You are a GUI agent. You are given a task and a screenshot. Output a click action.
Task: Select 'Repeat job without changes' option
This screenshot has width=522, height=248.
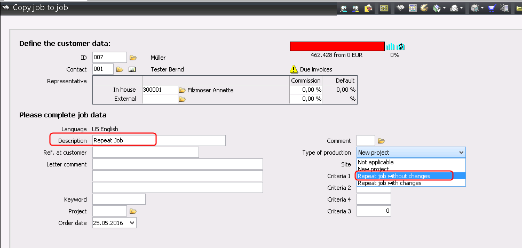click(x=394, y=176)
